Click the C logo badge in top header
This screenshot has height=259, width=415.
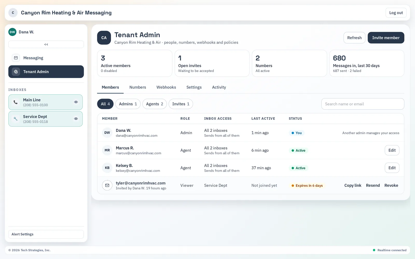[13, 13]
